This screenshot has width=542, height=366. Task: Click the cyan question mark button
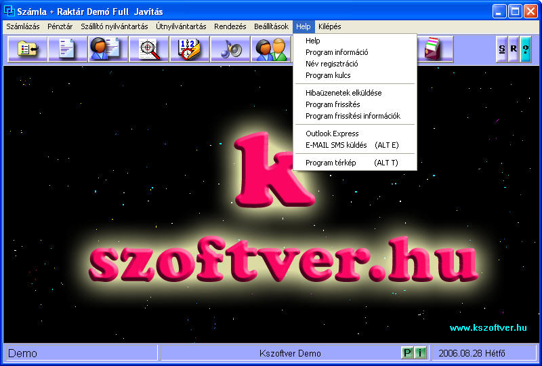click(526, 49)
